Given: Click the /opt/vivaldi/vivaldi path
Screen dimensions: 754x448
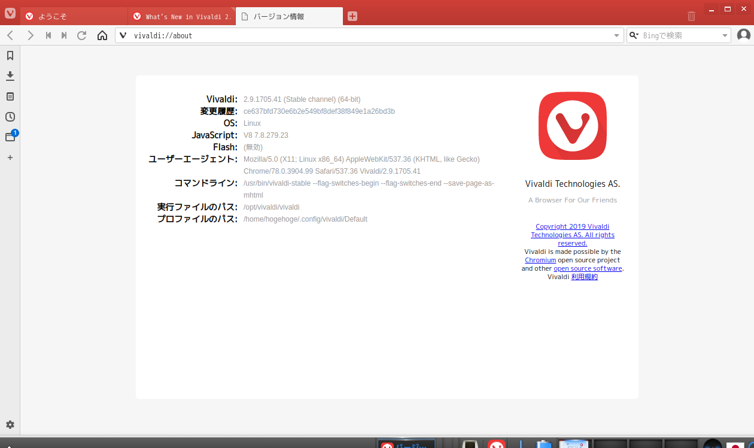Looking at the screenshot, I should 271,207.
